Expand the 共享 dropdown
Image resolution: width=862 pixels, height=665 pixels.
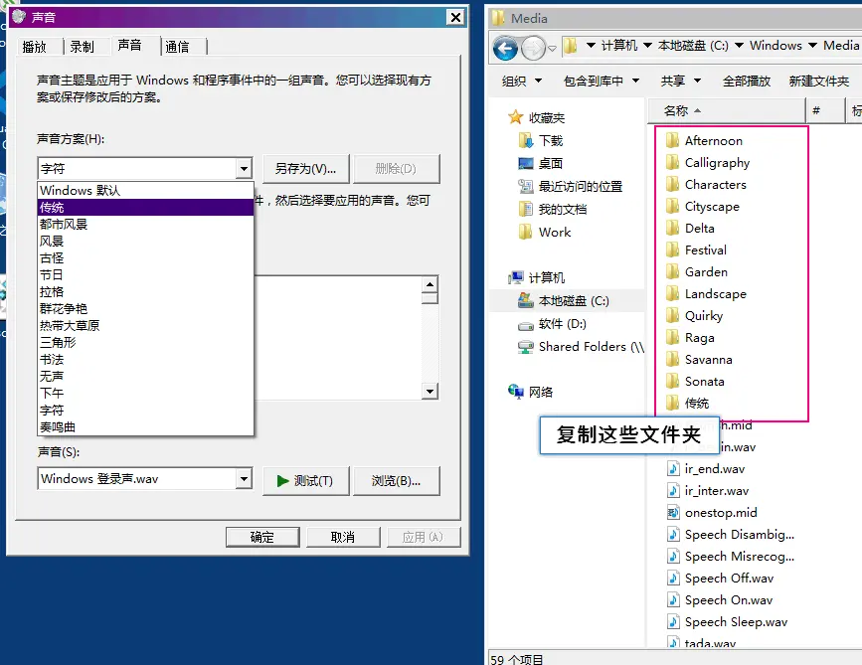697,81
